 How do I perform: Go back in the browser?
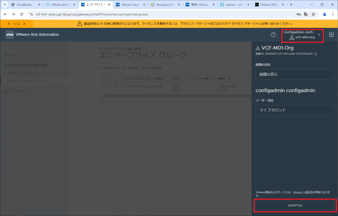6,14
